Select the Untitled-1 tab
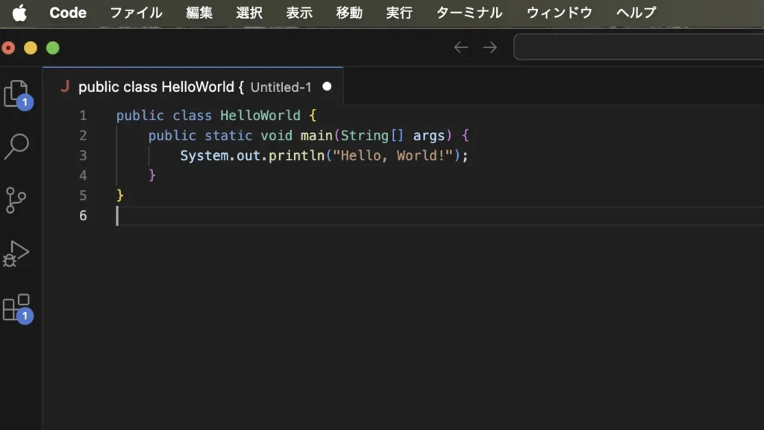 (280, 87)
